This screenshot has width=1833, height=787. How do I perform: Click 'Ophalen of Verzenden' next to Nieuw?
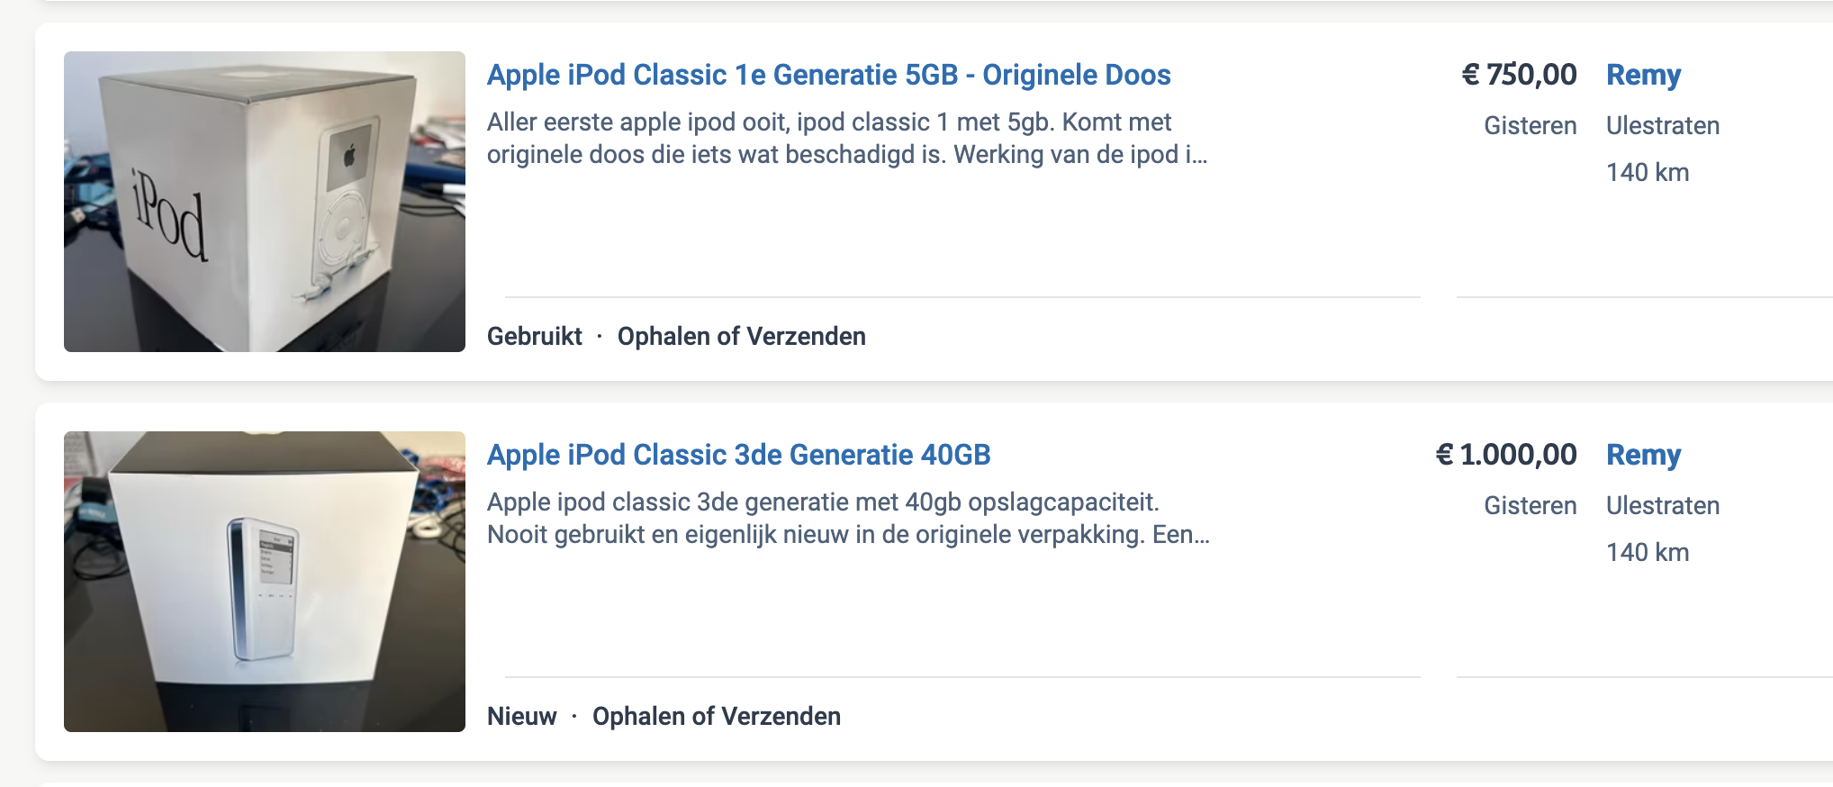tap(717, 717)
